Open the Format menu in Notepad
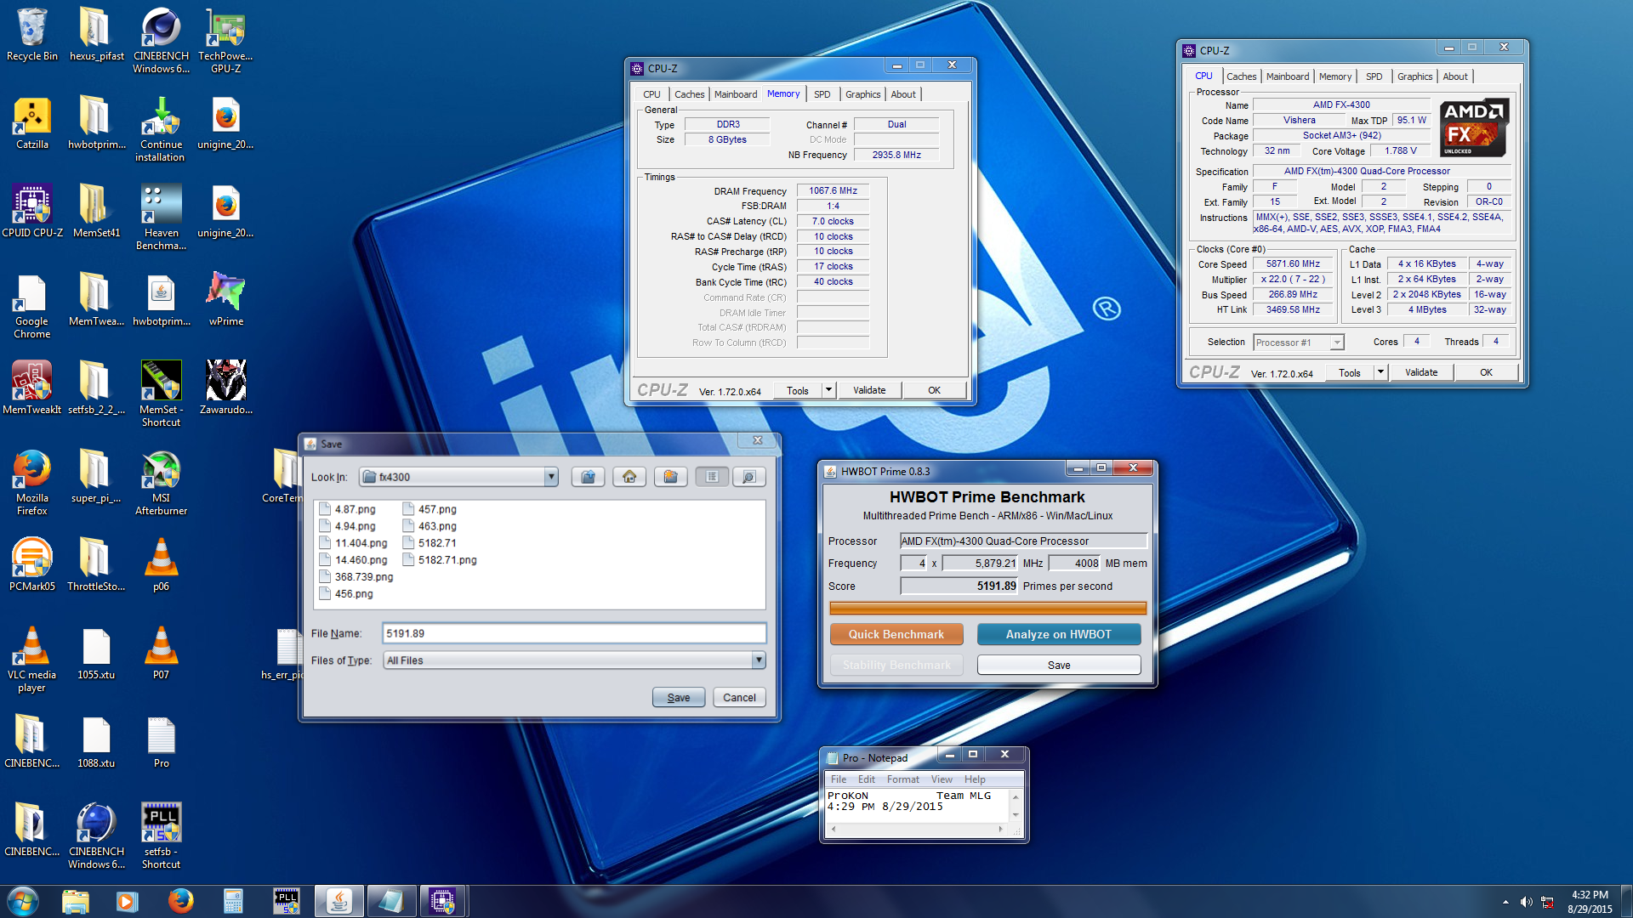The image size is (1633, 918). coord(902,779)
